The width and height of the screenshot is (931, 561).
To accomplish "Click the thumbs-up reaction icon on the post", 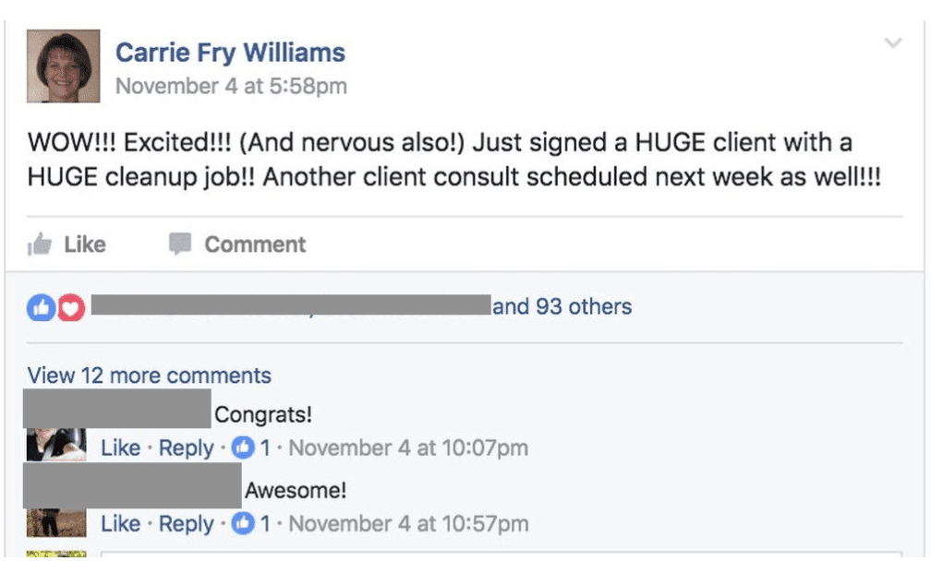I will click(x=41, y=305).
